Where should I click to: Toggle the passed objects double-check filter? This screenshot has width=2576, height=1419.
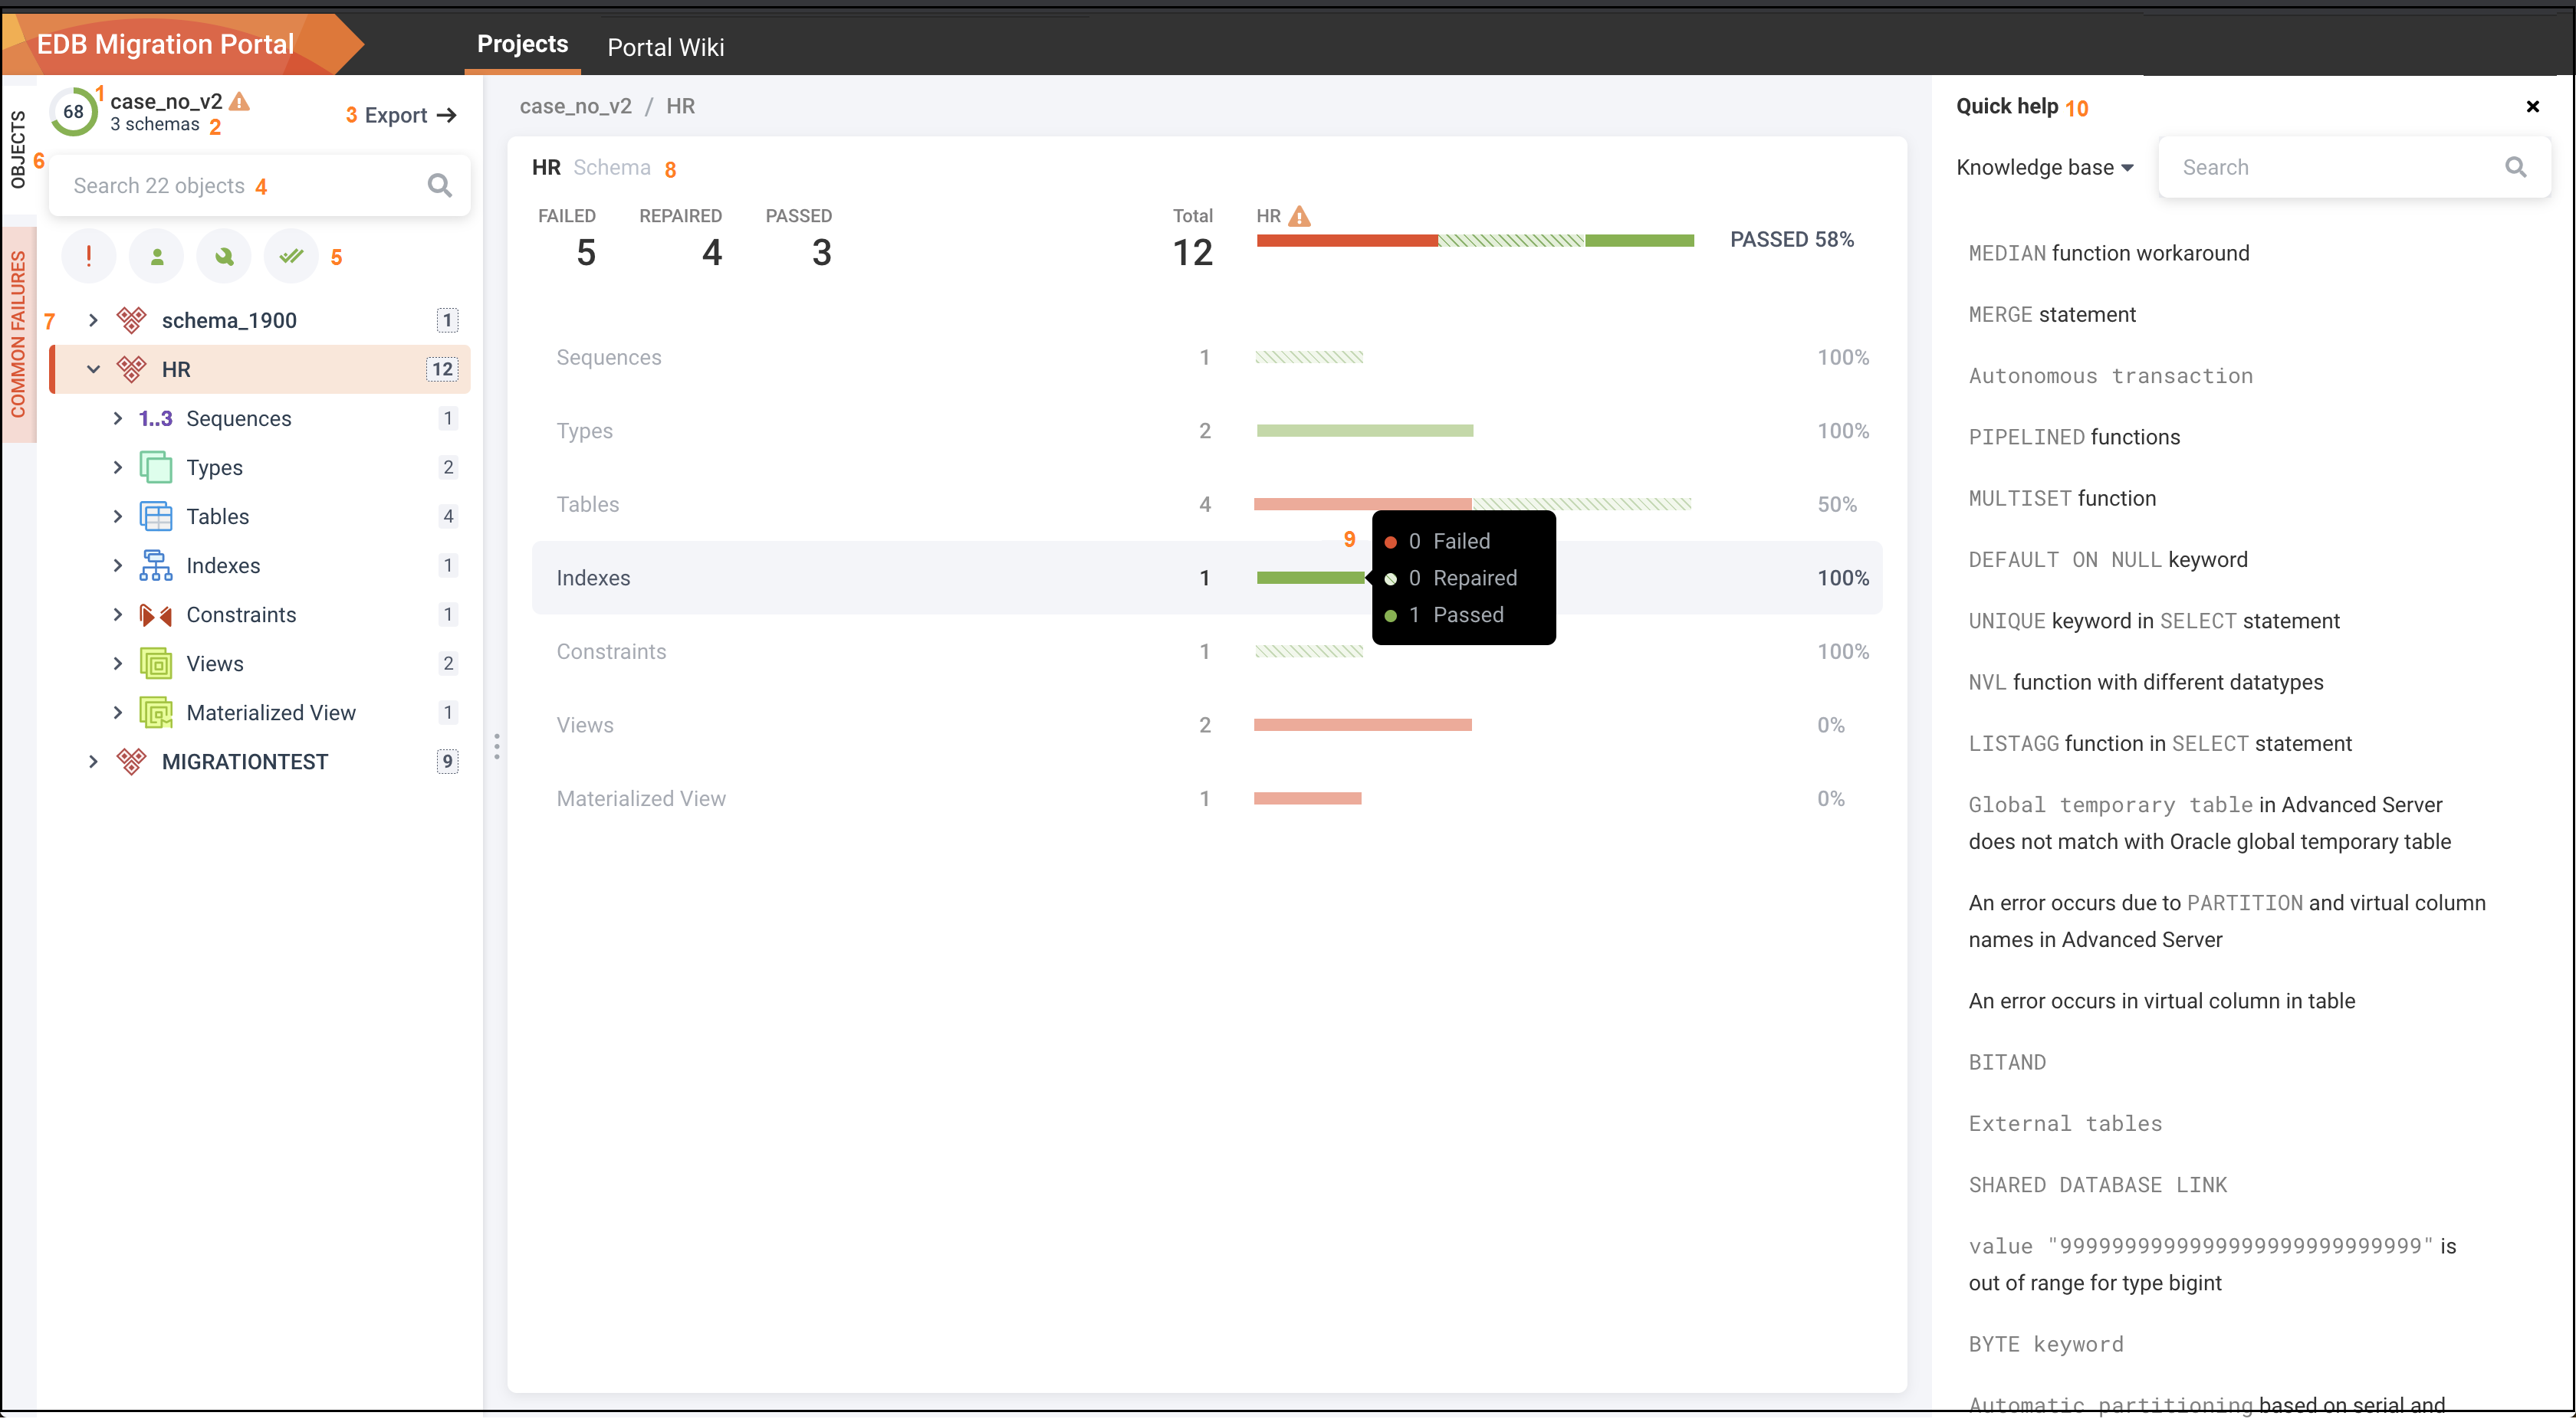(x=291, y=257)
